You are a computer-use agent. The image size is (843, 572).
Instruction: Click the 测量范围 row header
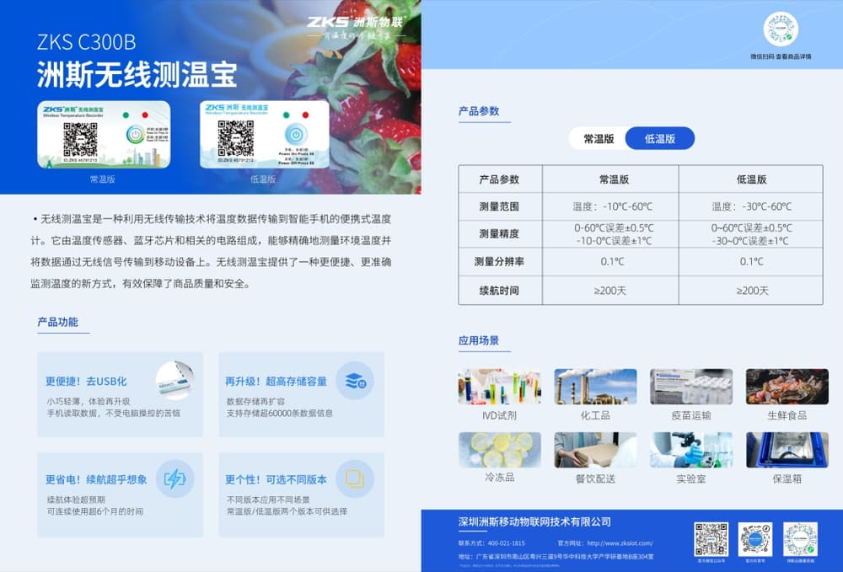[499, 206]
